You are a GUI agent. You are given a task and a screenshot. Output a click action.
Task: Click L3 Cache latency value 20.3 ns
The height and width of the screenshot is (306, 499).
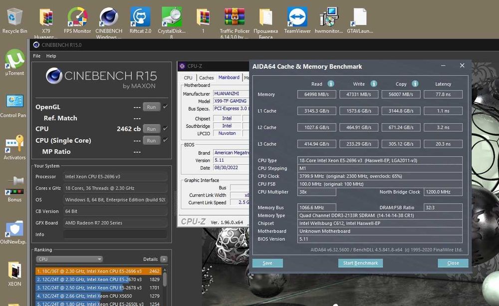[443, 144]
